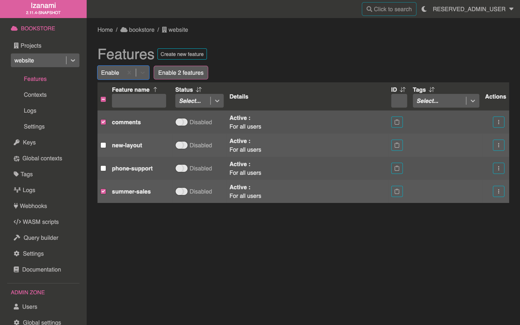Focus the Feature name filter field

tap(139, 101)
